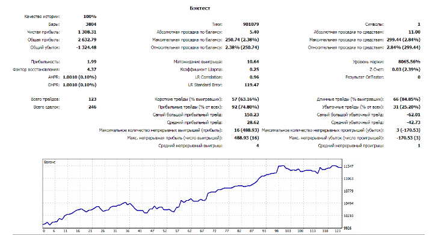The height and width of the screenshot is (235, 444).
Task: Click the Фактор восстановления label
Action: pos(36,70)
